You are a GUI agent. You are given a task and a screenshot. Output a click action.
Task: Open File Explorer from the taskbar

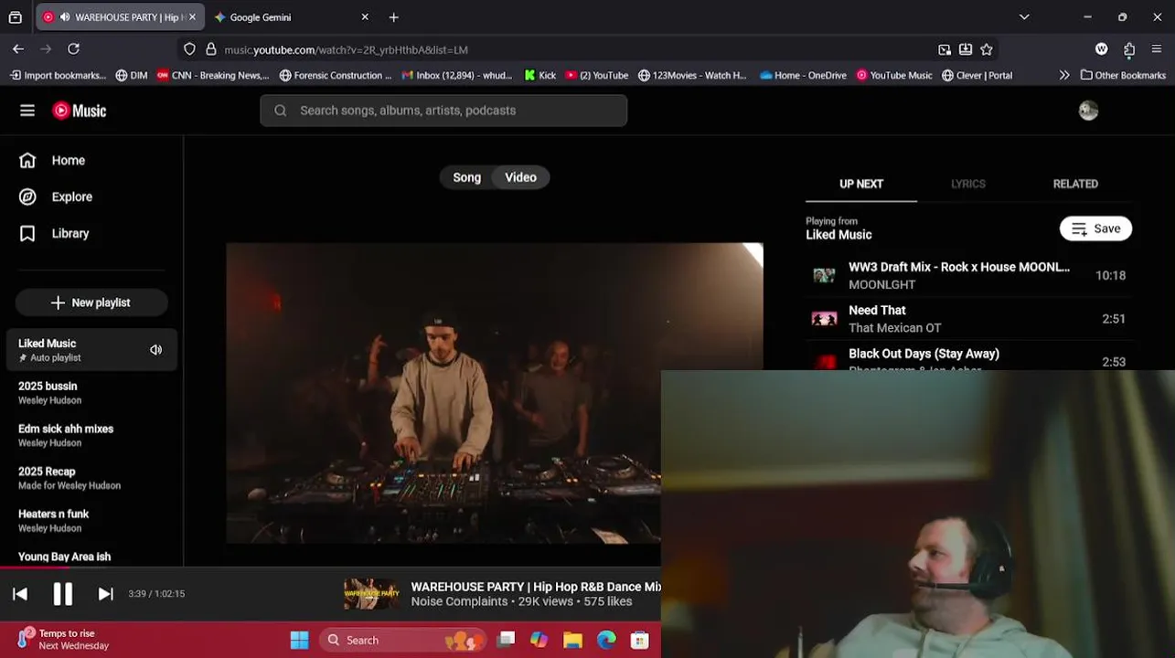(572, 640)
